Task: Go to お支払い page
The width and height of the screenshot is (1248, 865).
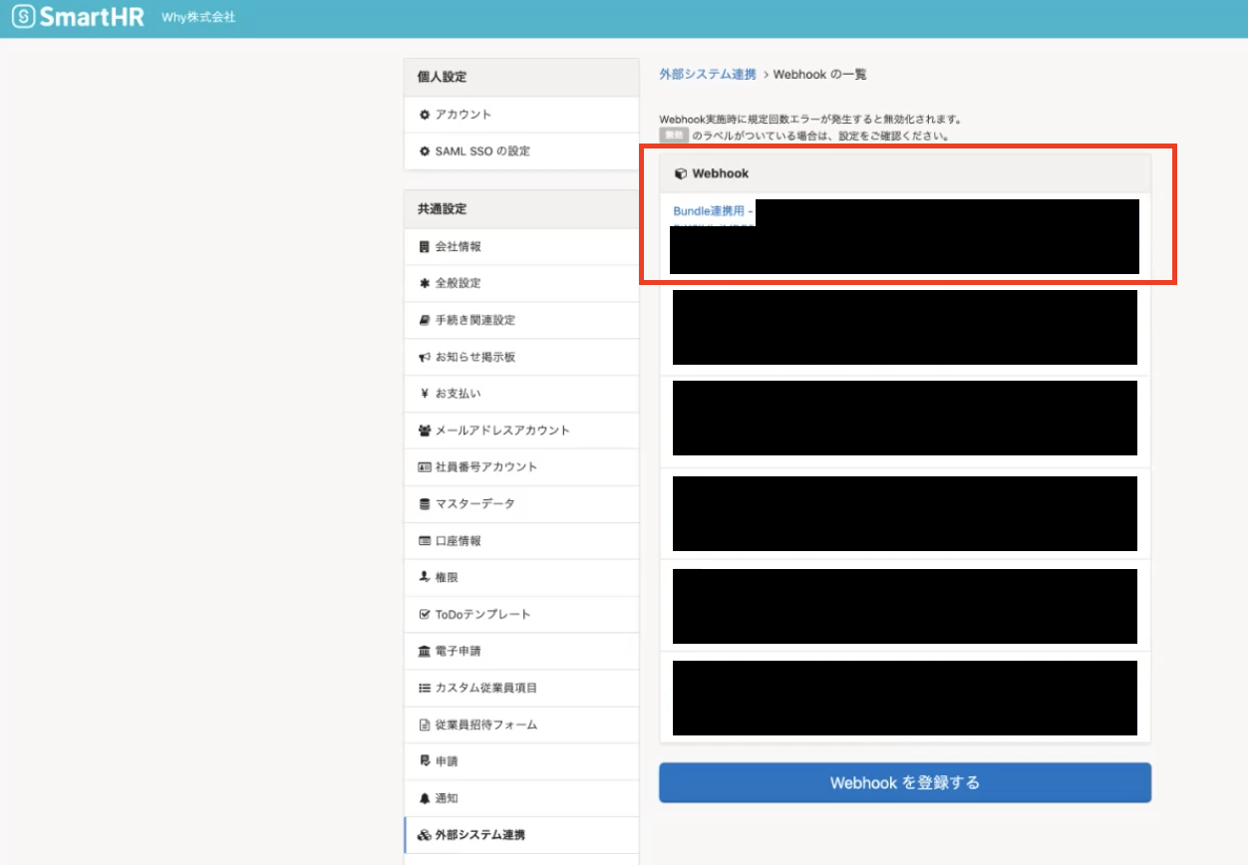Action: (x=521, y=394)
